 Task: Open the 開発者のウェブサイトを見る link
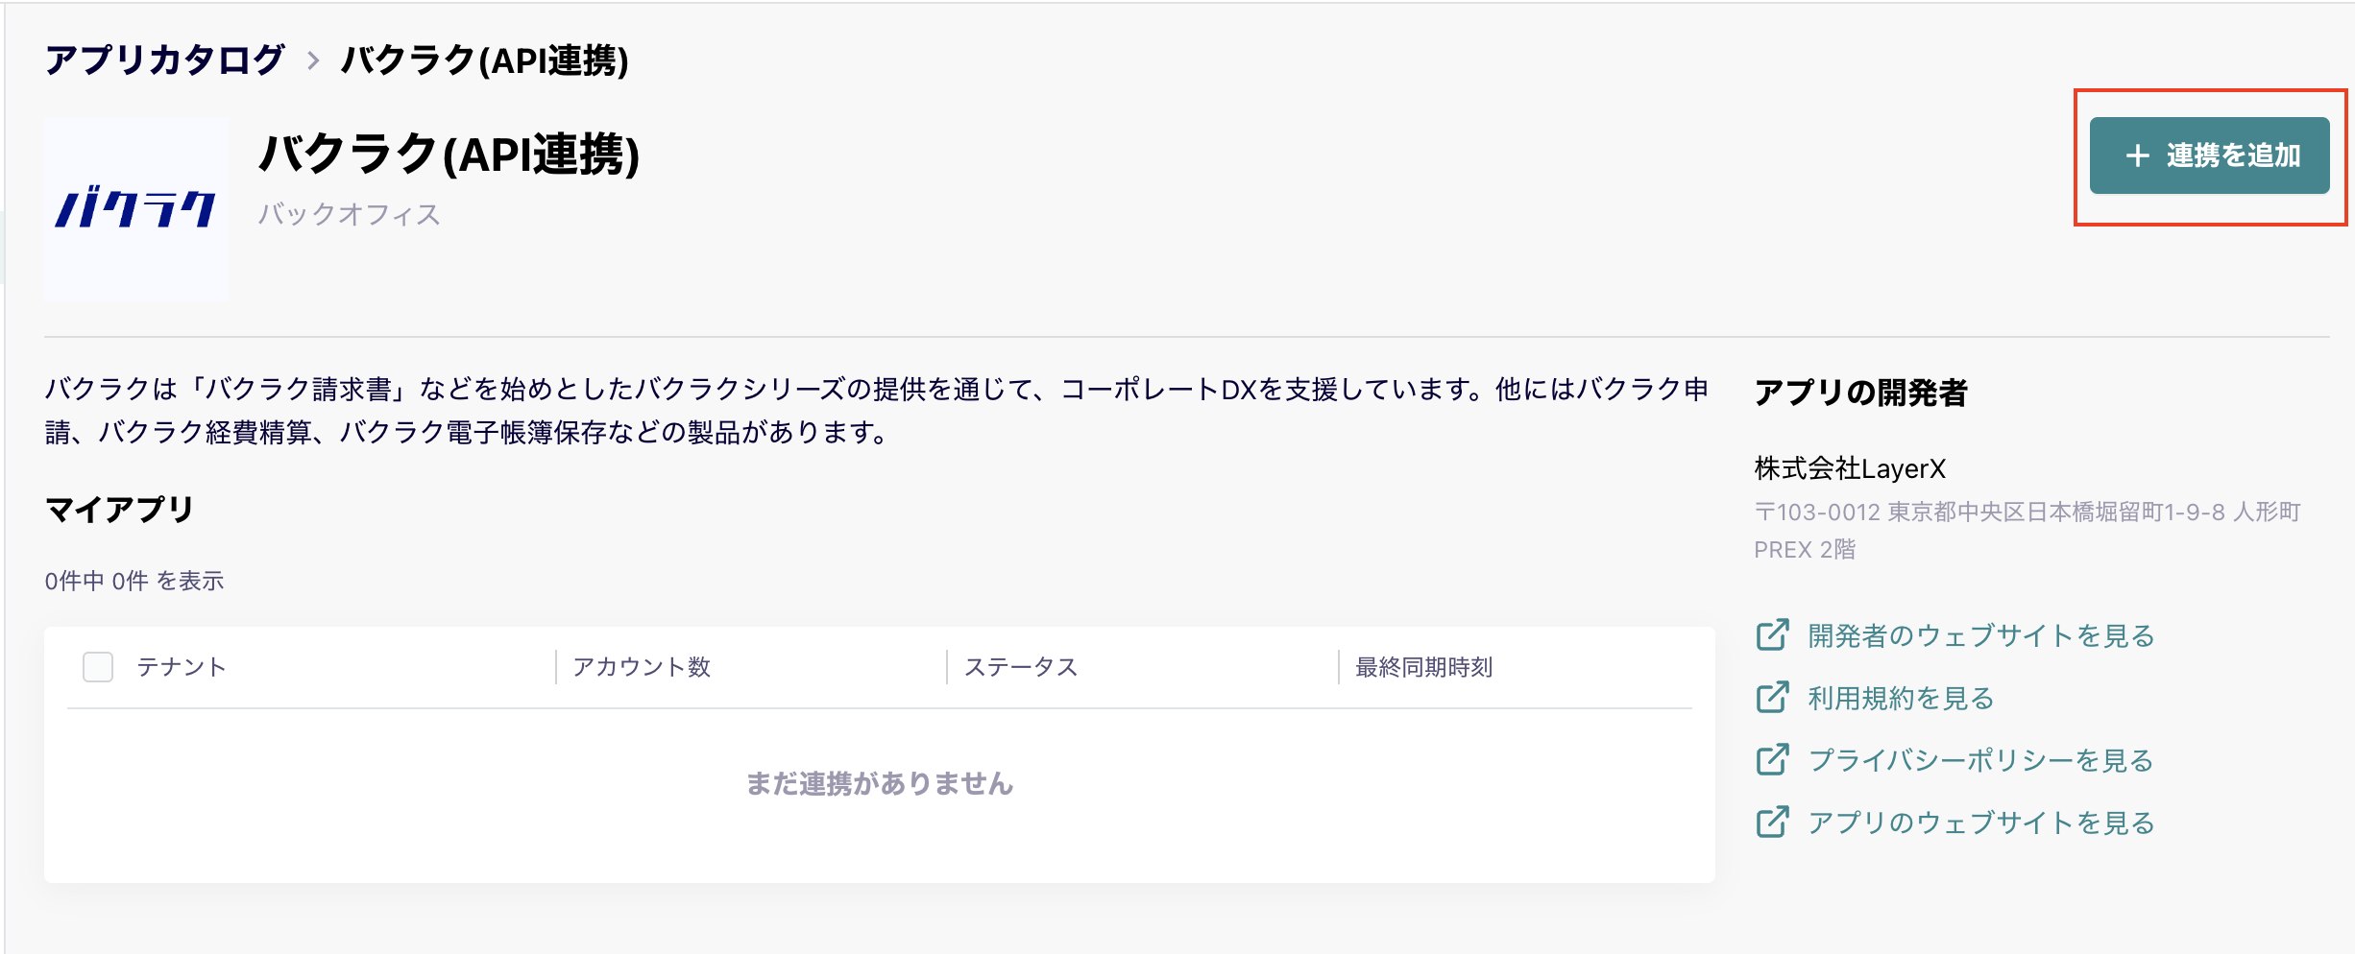pyautogui.click(x=1979, y=634)
